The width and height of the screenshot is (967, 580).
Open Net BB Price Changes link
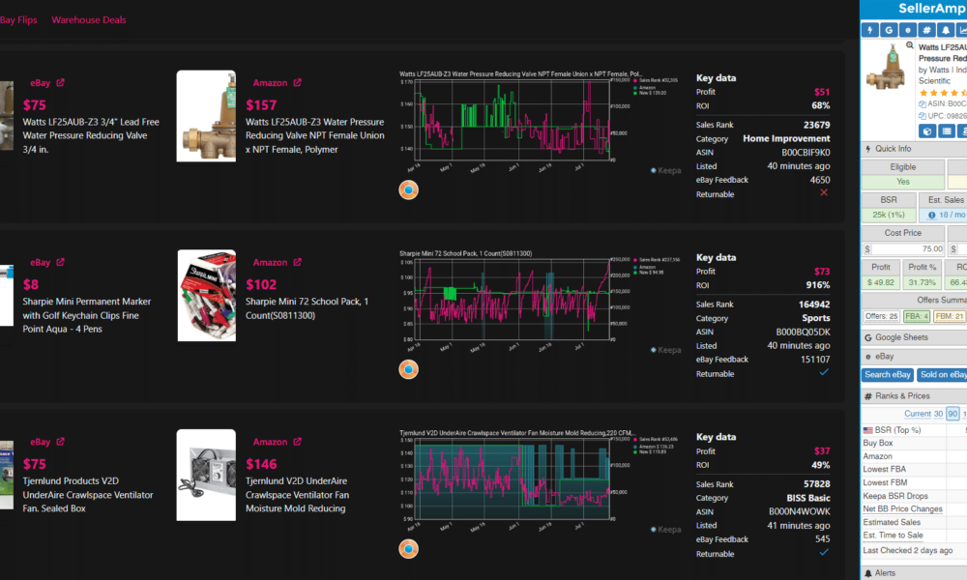click(x=903, y=509)
